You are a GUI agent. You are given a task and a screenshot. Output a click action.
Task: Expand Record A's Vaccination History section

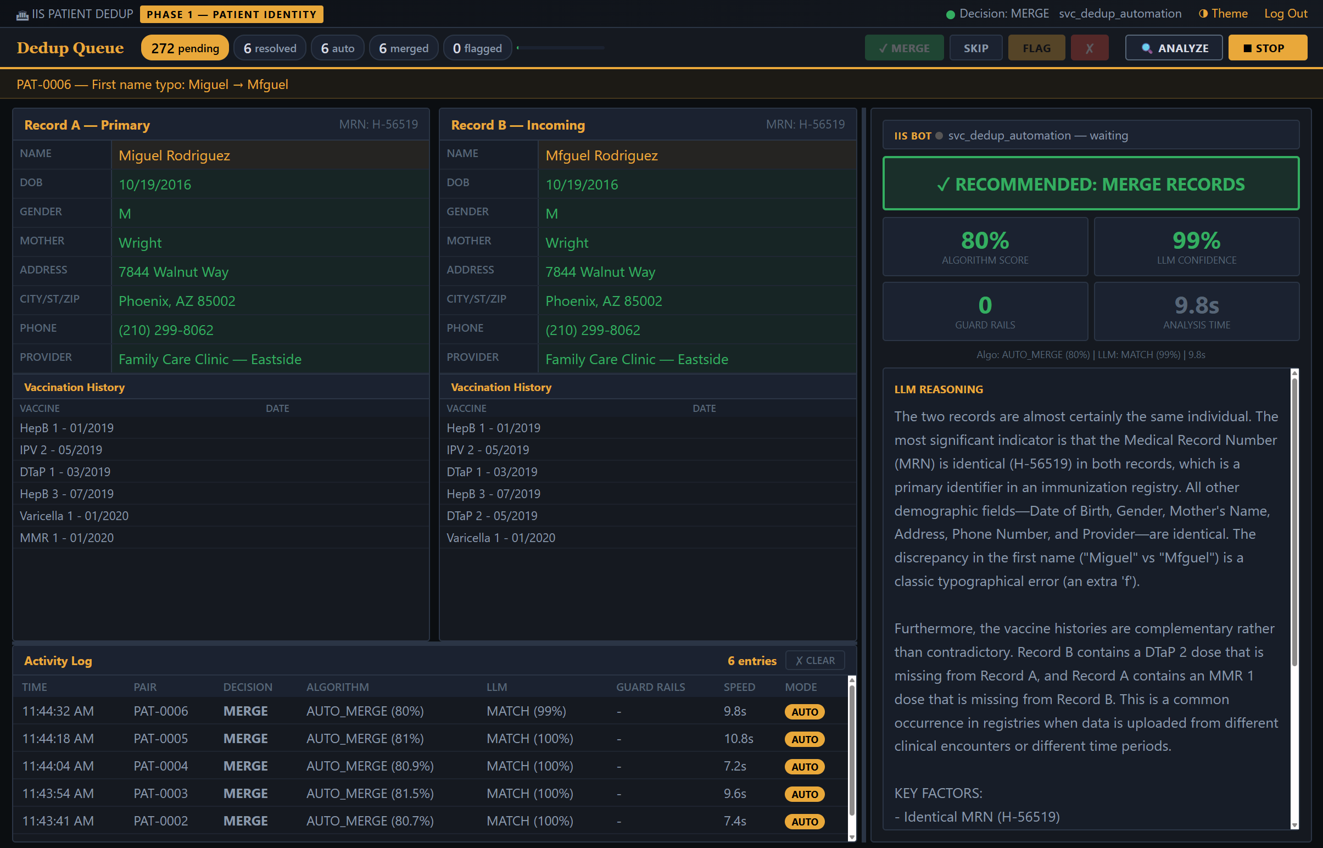point(73,387)
